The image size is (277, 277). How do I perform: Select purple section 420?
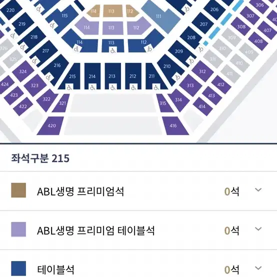click(50, 125)
